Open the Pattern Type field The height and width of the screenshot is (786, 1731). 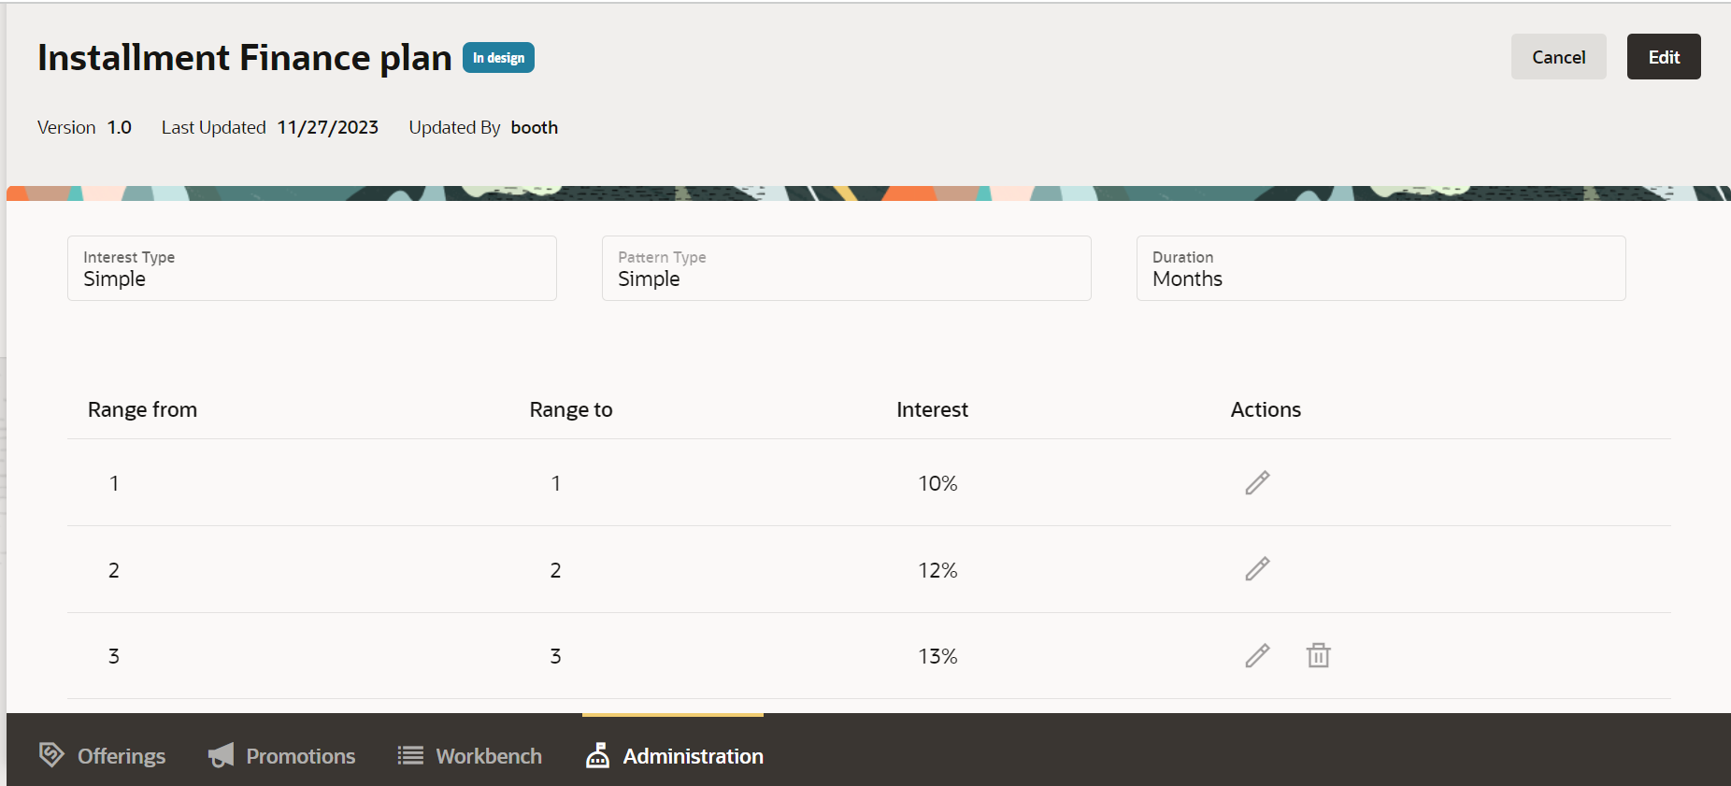point(846,268)
